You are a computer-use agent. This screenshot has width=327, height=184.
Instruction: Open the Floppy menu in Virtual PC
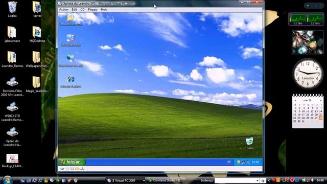tap(92, 10)
